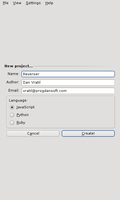The width and height of the screenshot is (120, 200).
Task: Open the View menu
Action: tap(17, 3)
